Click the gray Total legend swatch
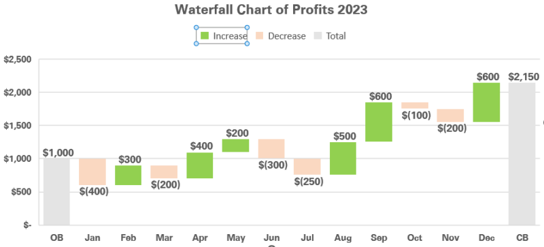This screenshot has height=247, width=544. click(318, 36)
